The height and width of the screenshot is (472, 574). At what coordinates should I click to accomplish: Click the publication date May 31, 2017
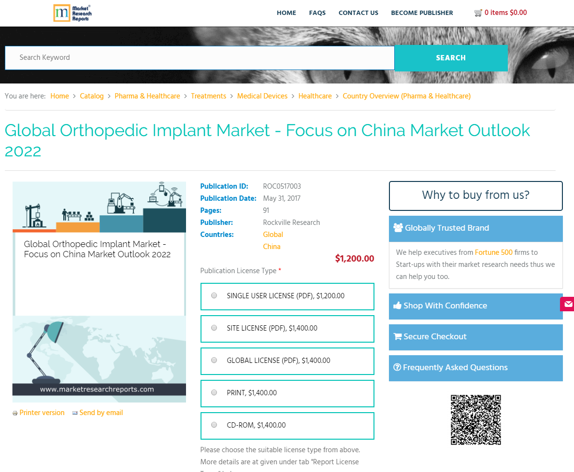tap(282, 198)
